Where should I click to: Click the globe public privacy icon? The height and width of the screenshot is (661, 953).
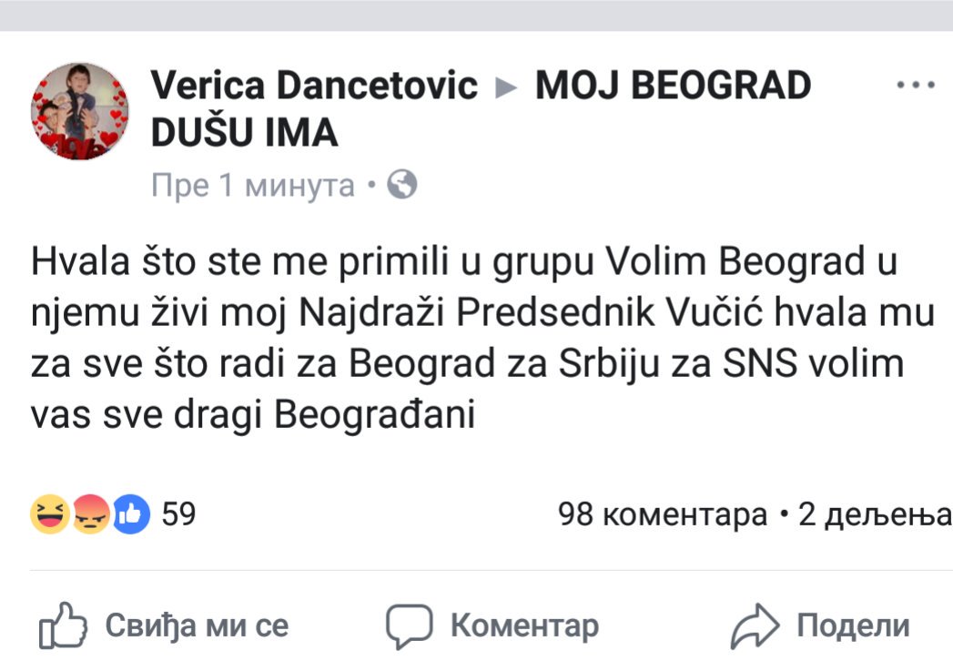coord(402,186)
